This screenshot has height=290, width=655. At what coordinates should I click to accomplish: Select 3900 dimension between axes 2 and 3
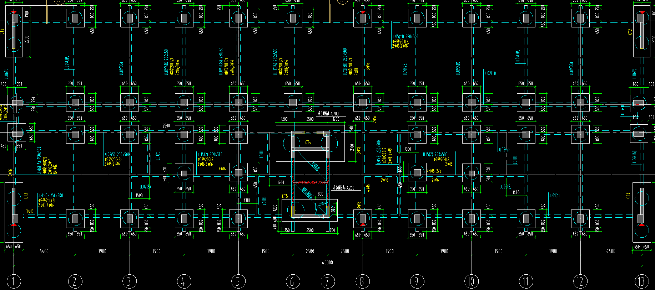[102, 251]
